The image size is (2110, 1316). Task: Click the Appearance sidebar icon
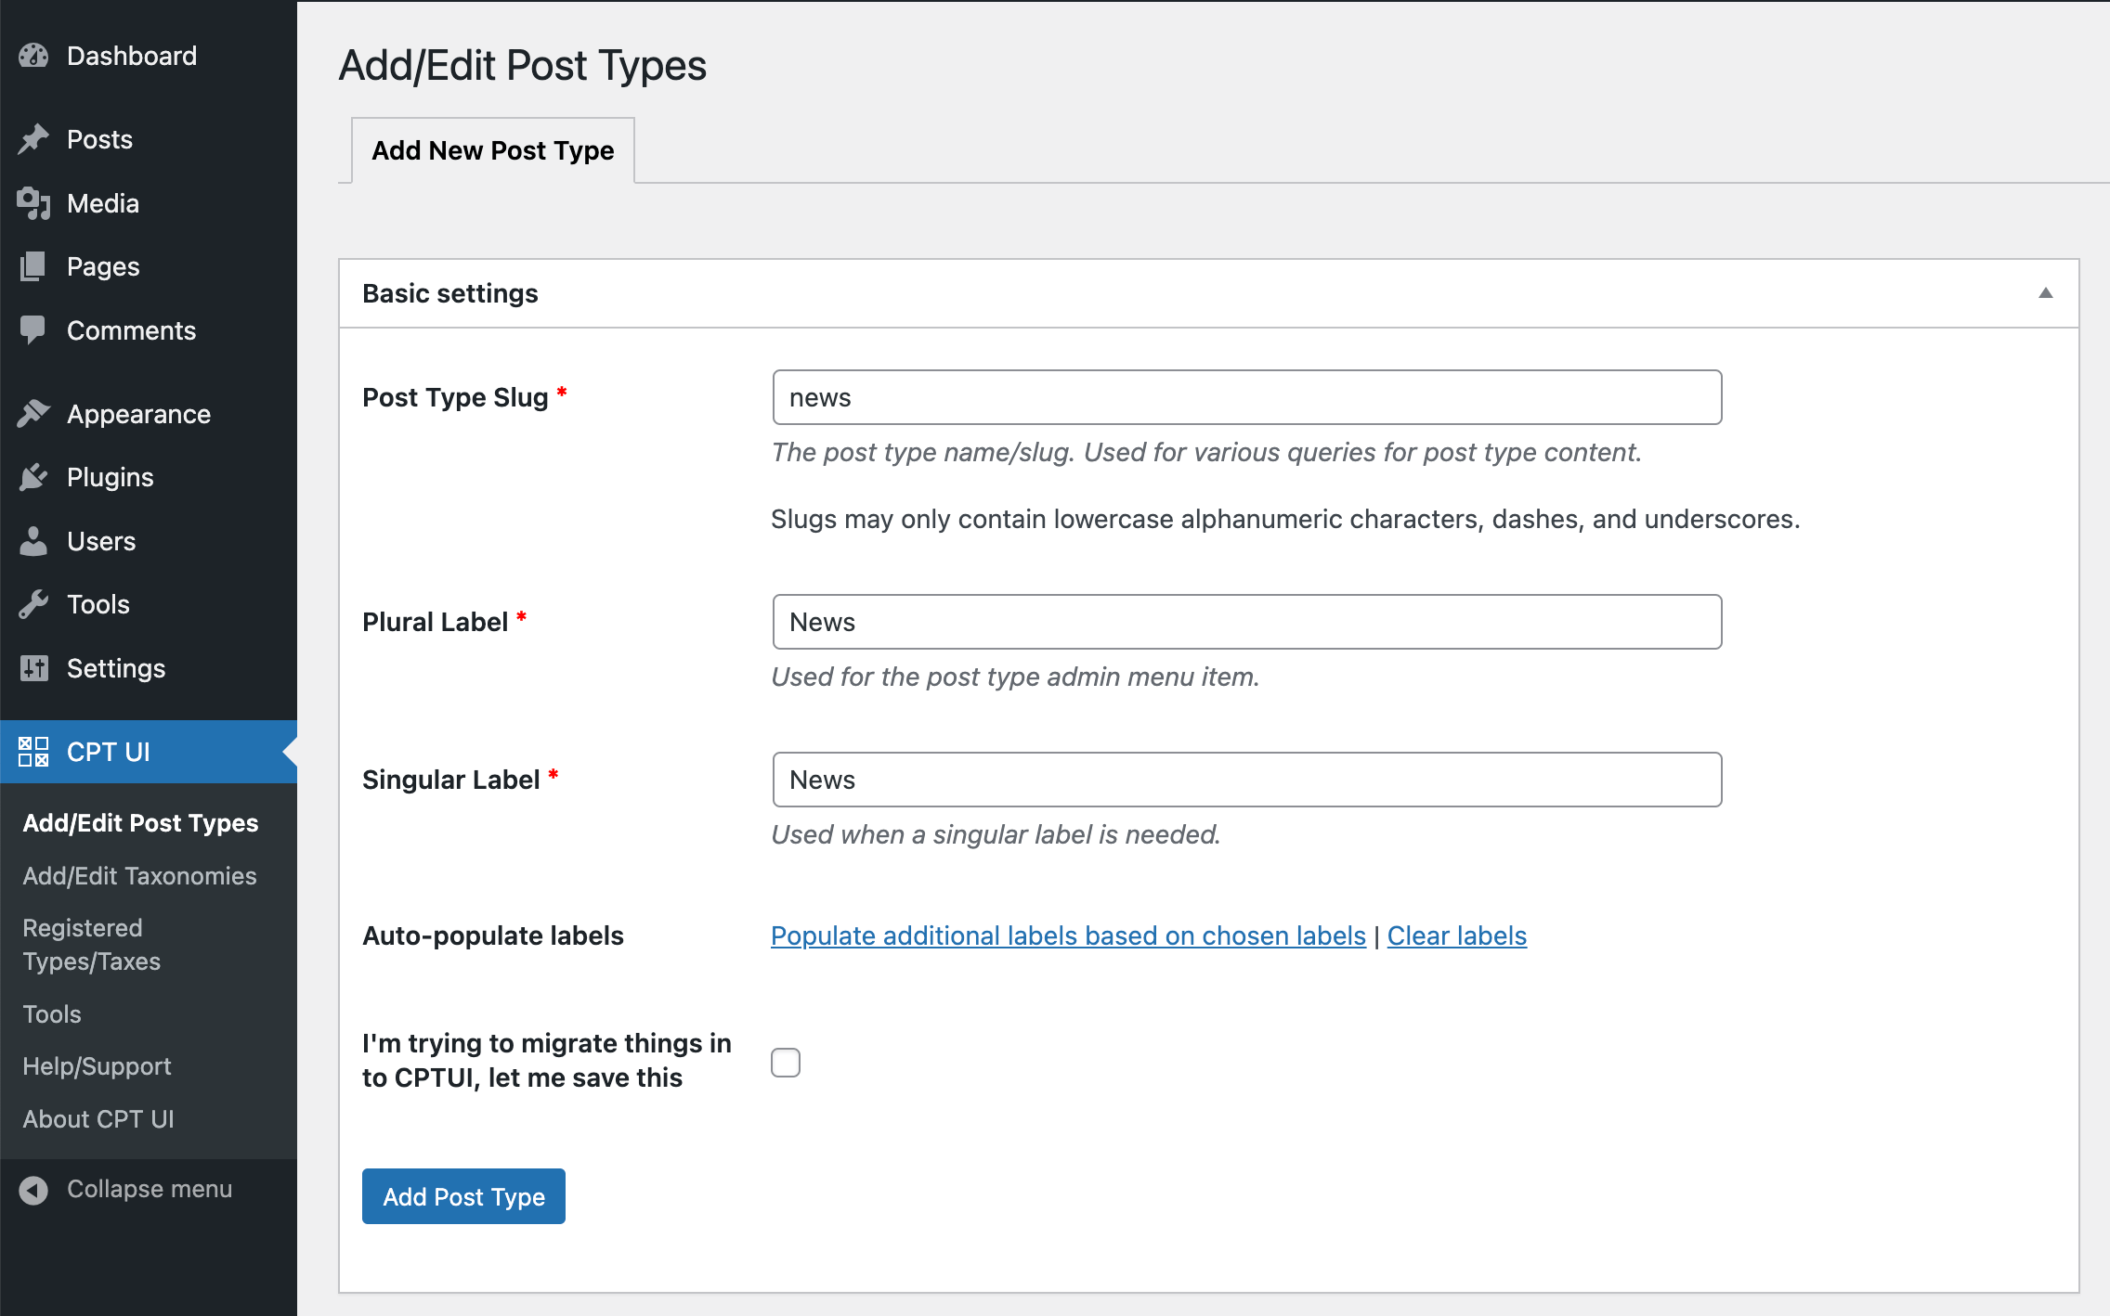33,414
